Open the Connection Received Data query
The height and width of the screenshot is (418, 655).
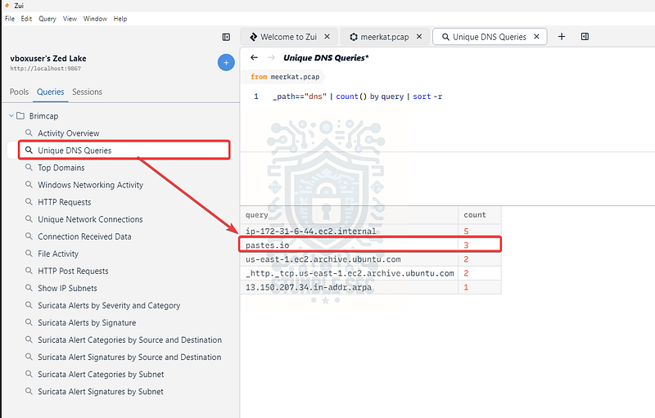84,236
